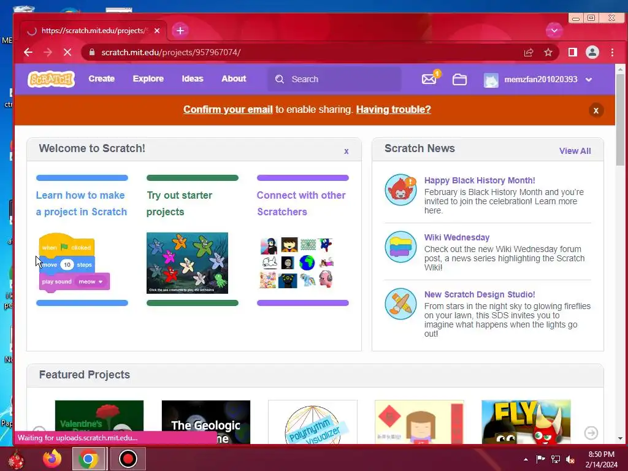Click the Chrome taskbar icon
Screen dimensions: 628x471
88,459
